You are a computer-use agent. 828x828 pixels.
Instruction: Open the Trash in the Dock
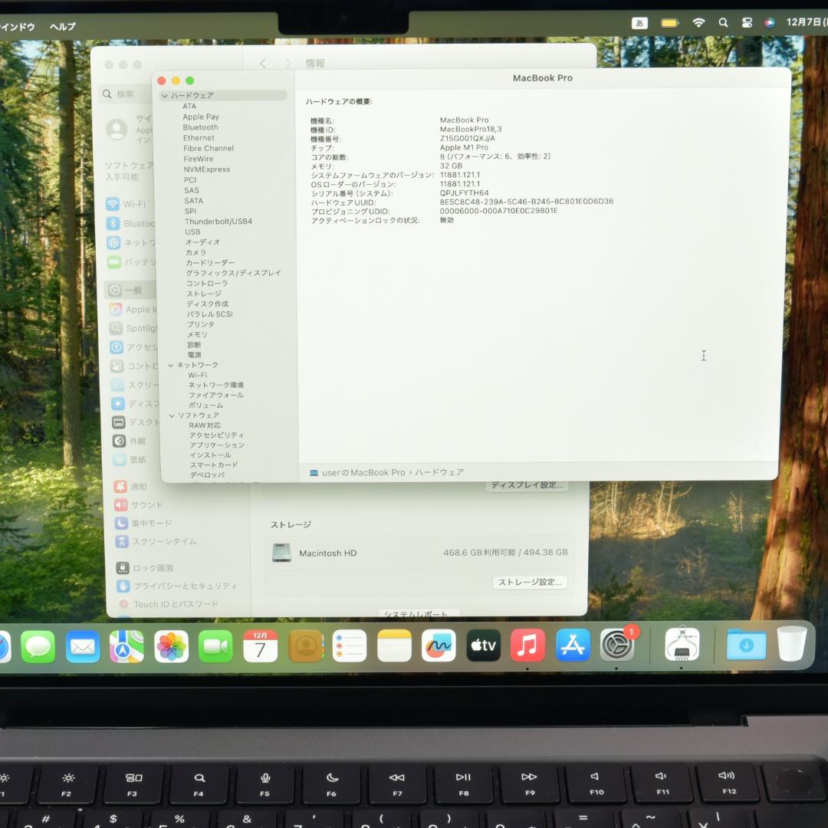(x=791, y=644)
